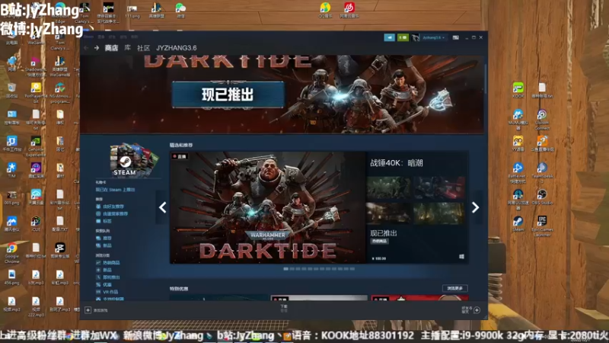Open 网易UU加速器 desktop shortcut

click(x=518, y=199)
